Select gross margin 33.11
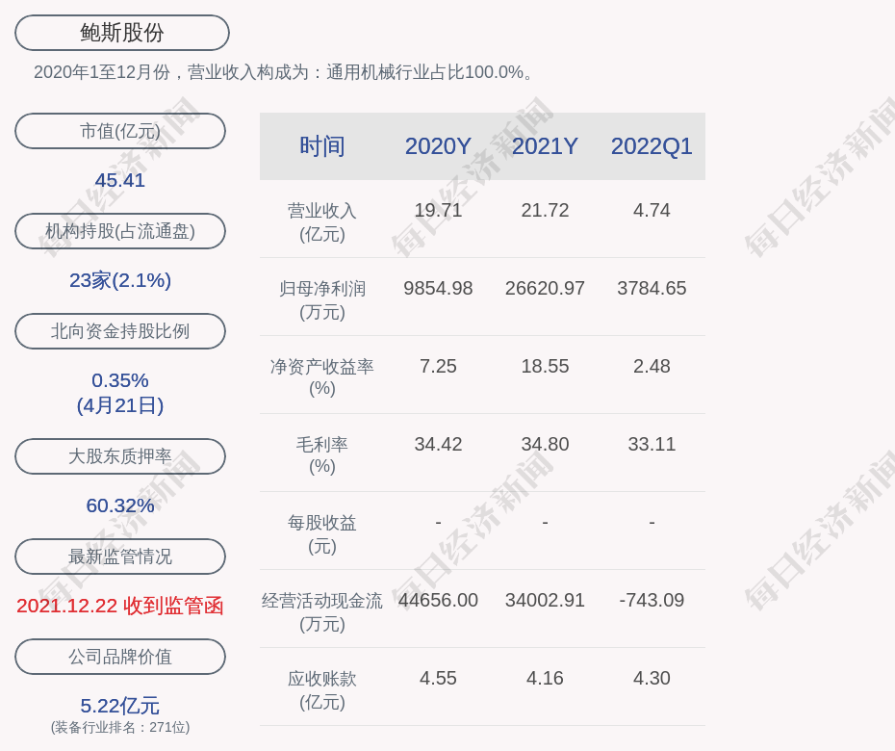The height and width of the screenshot is (751, 895). pos(652,444)
